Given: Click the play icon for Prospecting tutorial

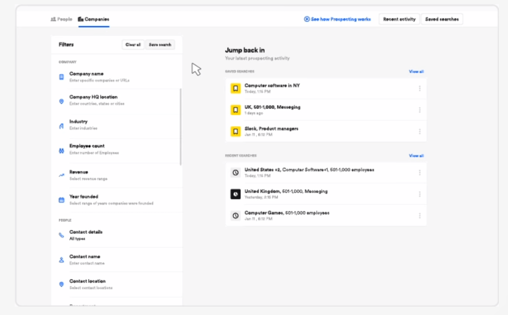Looking at the screenshot, I should pos(307,19).
